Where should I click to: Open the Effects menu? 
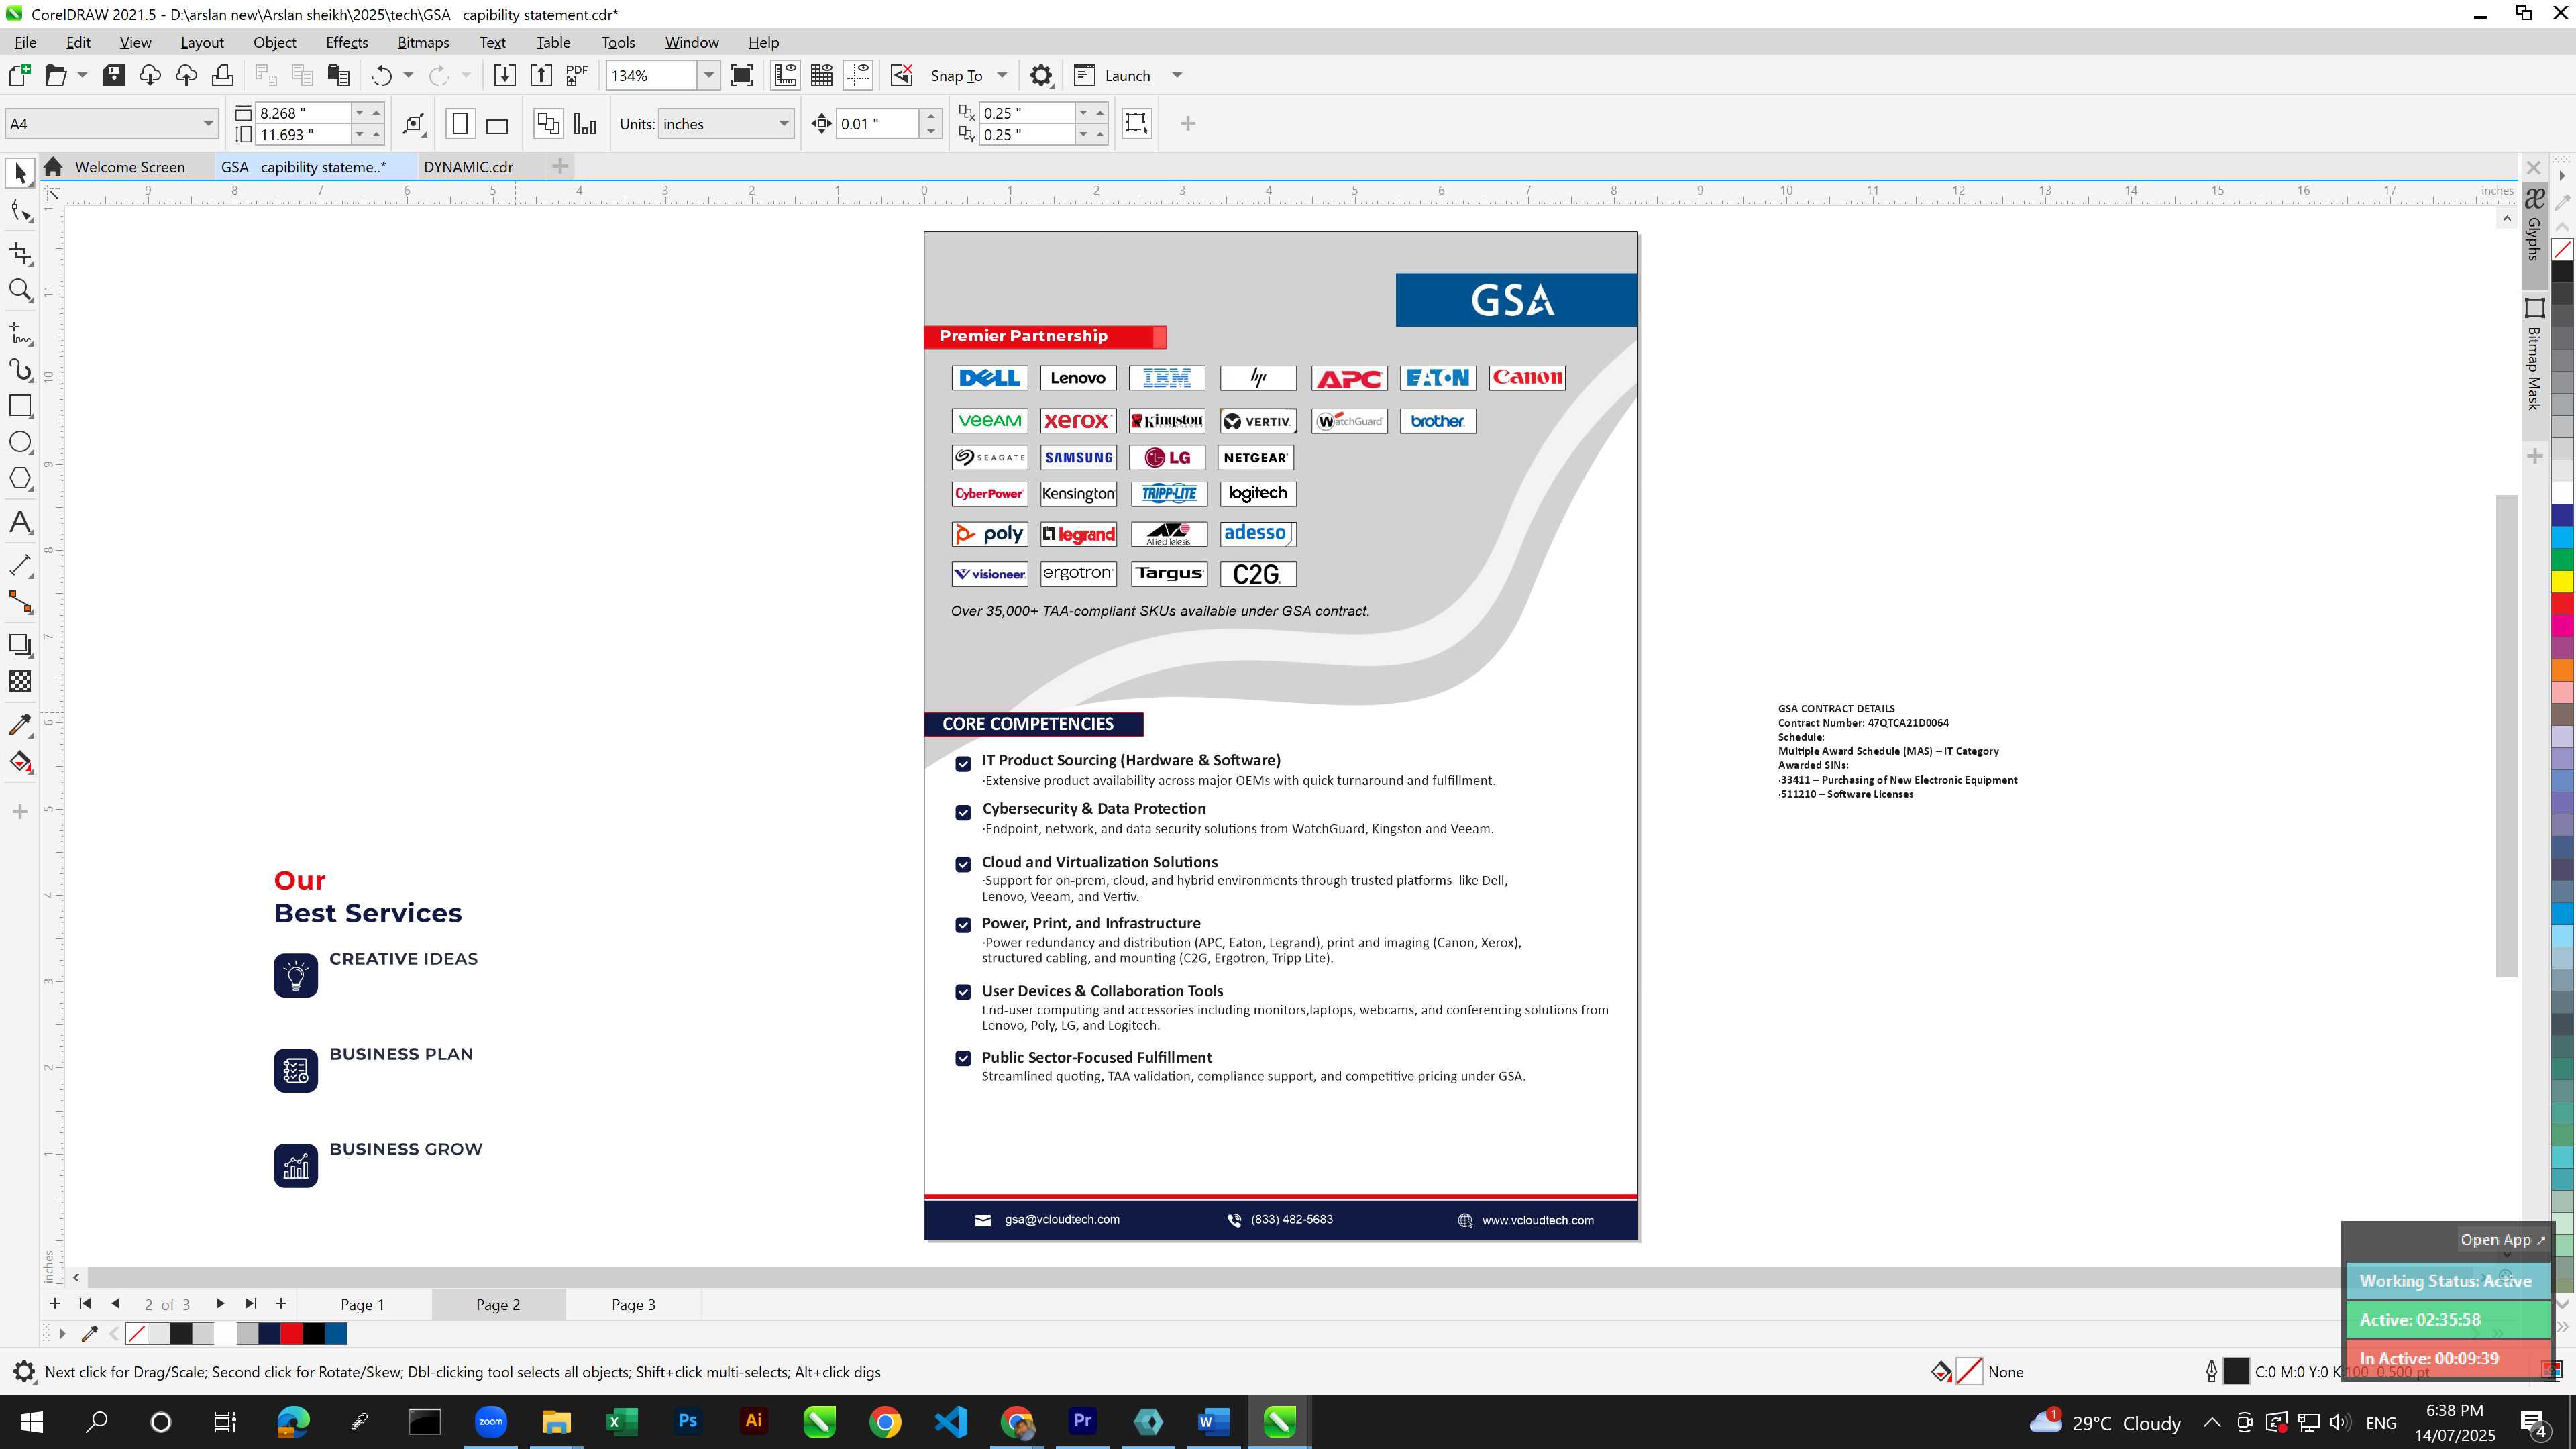pyautogui.click(x=346, y=42)
